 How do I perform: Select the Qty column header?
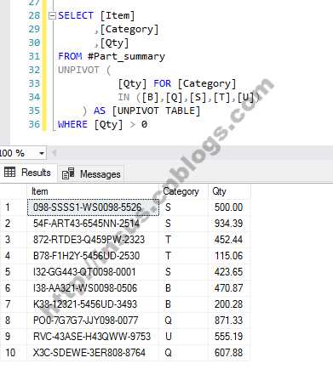pyautogui.click(x=229, y=191)
